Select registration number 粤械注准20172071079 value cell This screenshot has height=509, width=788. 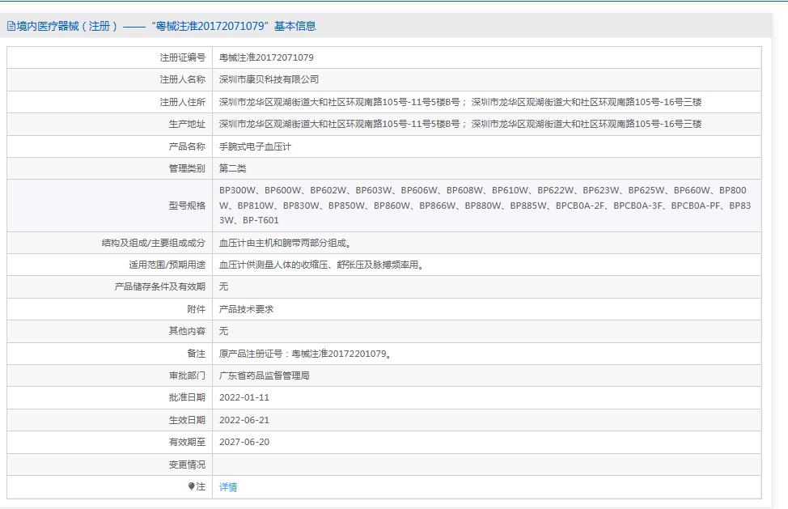tap(266, 57)
